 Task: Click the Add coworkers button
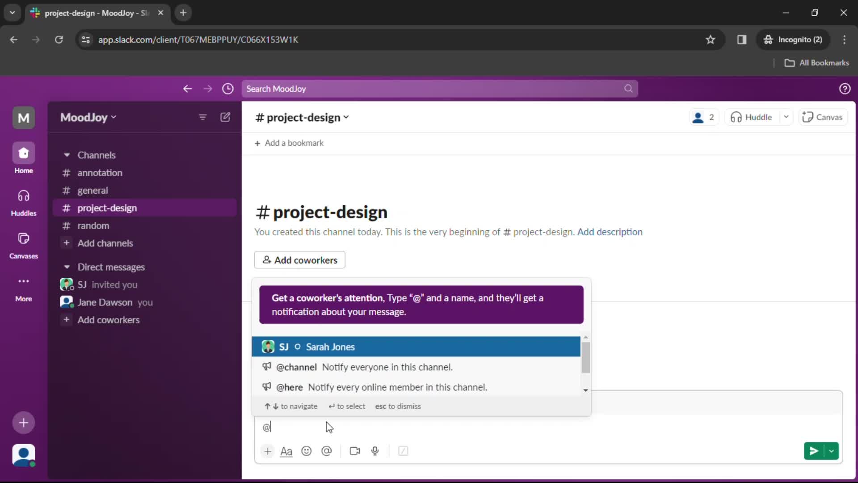click(300, 259)
